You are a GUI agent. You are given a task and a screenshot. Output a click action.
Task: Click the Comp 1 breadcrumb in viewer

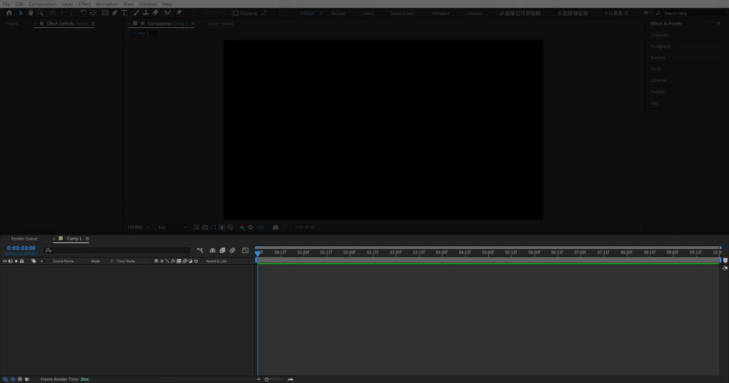tap(142, 33)
